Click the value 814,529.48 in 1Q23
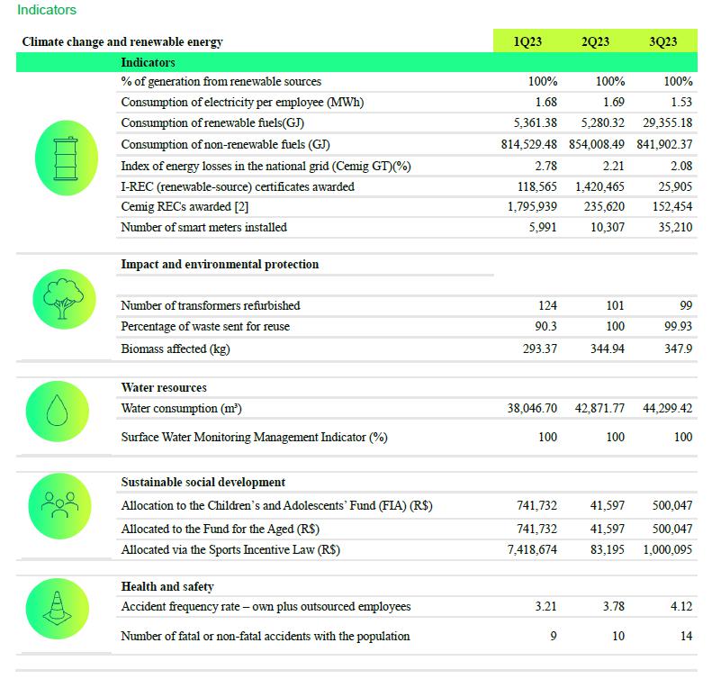The height and width of the screenshot is (679, 721). pos(528,144)
